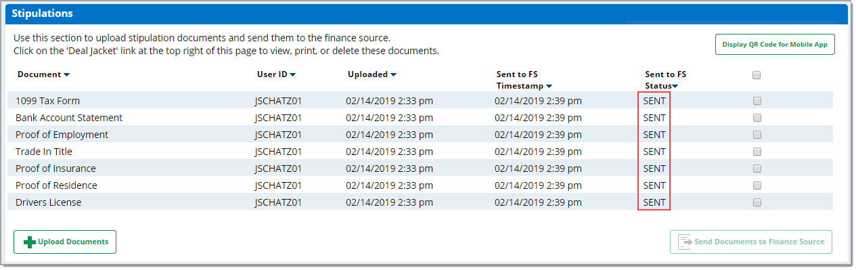Click Send Documents to Finance Source
The width and height of the screenshot is (856, 270).
tap(751, 242)
